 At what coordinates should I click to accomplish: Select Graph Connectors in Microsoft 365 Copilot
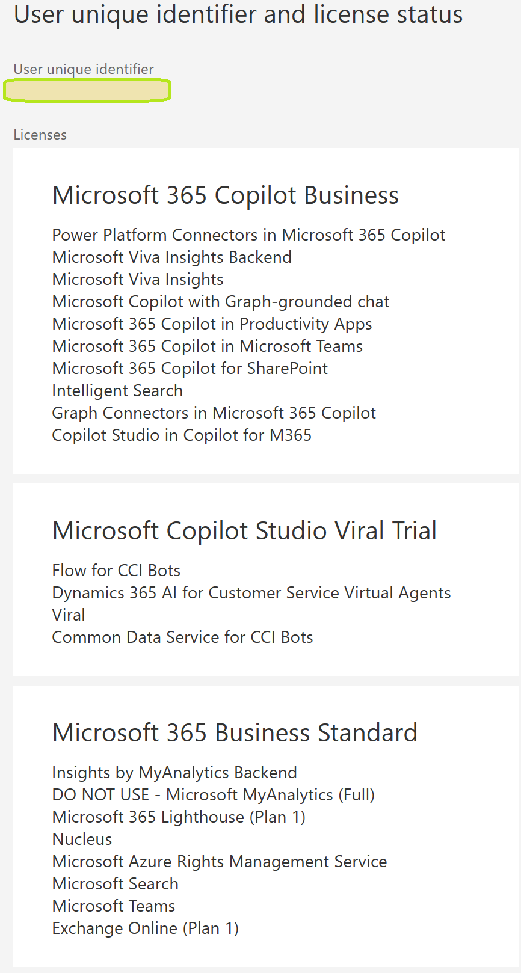[x=214, y=413]
